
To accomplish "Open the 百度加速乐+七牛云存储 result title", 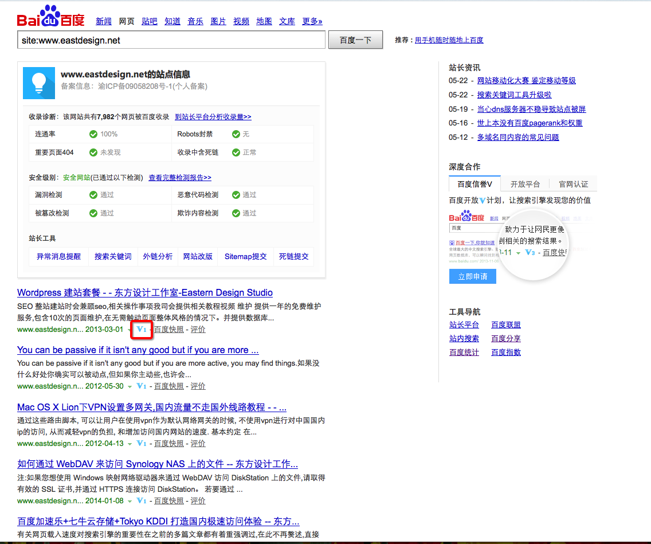I will pyautogui.click(x=158, y=522).
